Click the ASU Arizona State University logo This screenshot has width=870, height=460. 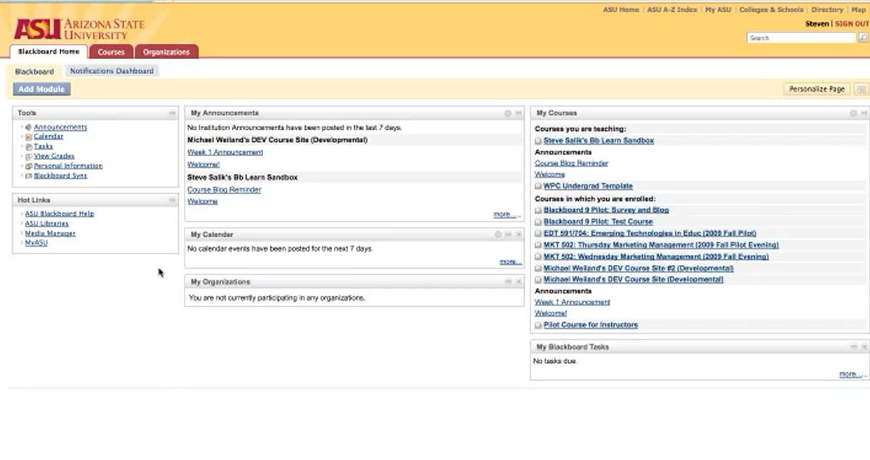[x=79, y=29]
